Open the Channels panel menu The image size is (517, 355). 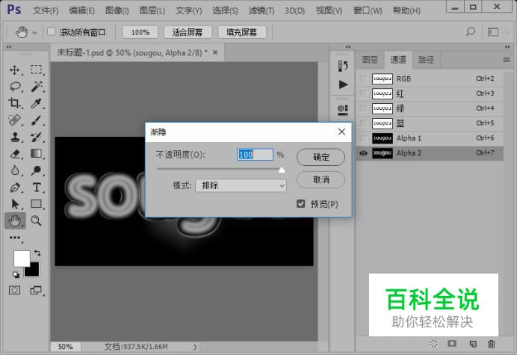point(507,60)
